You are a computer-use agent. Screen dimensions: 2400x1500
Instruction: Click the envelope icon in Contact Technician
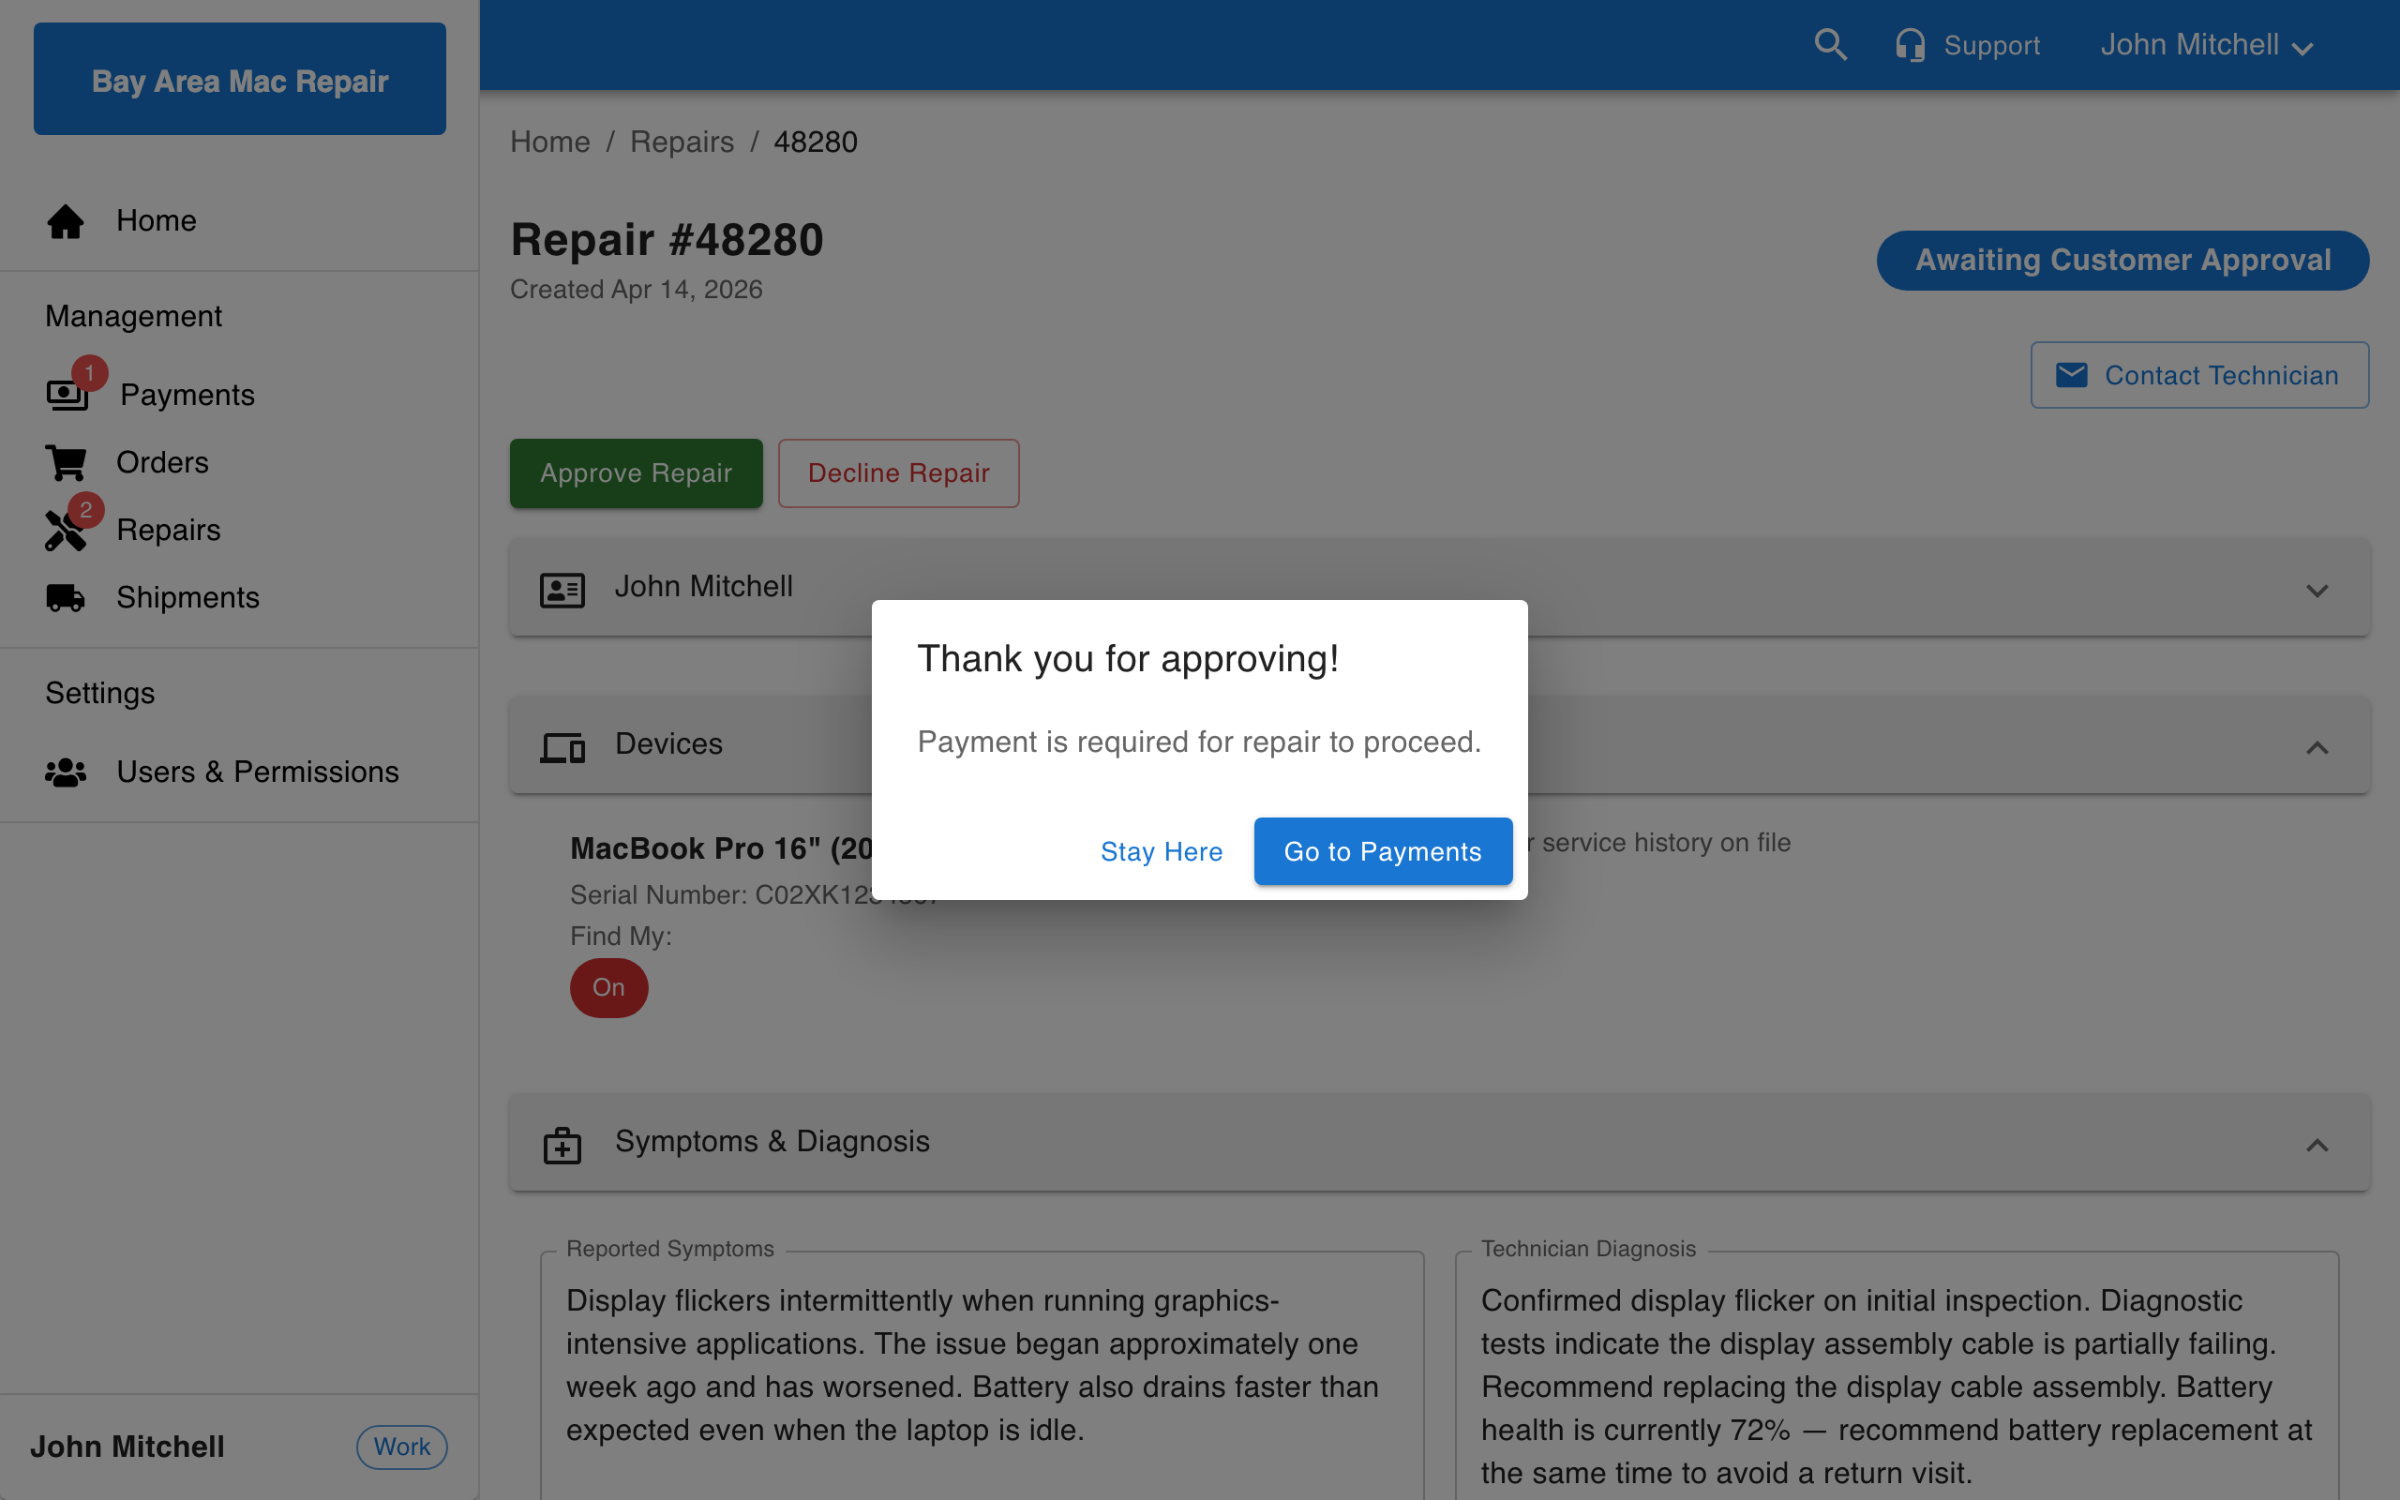coord(2072,375)
